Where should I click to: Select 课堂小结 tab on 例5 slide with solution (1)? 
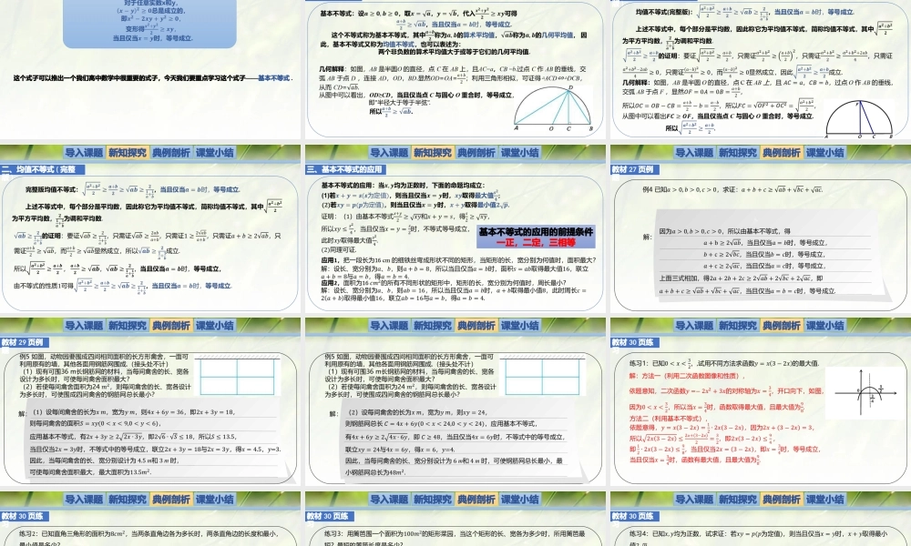(x=215, y=326)
